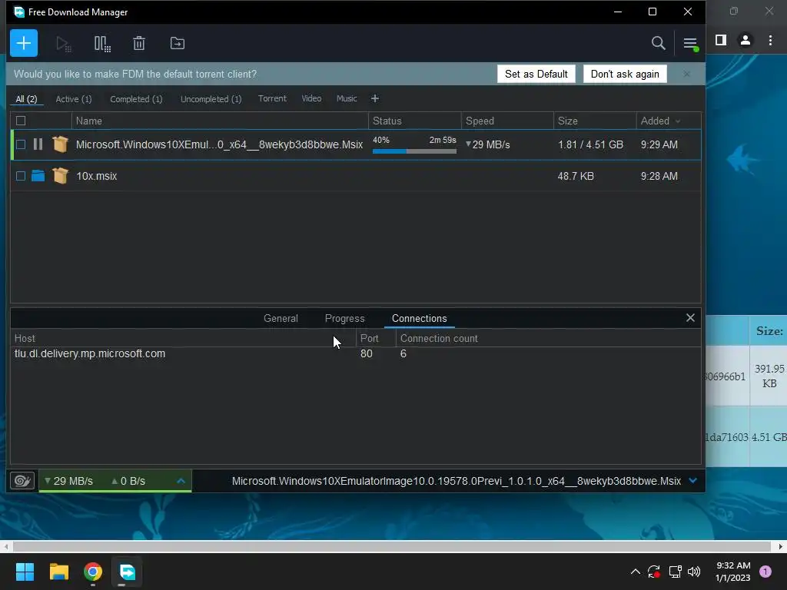Filter by Active (1) downloads
787x590 pixels.
click(74, 99)
